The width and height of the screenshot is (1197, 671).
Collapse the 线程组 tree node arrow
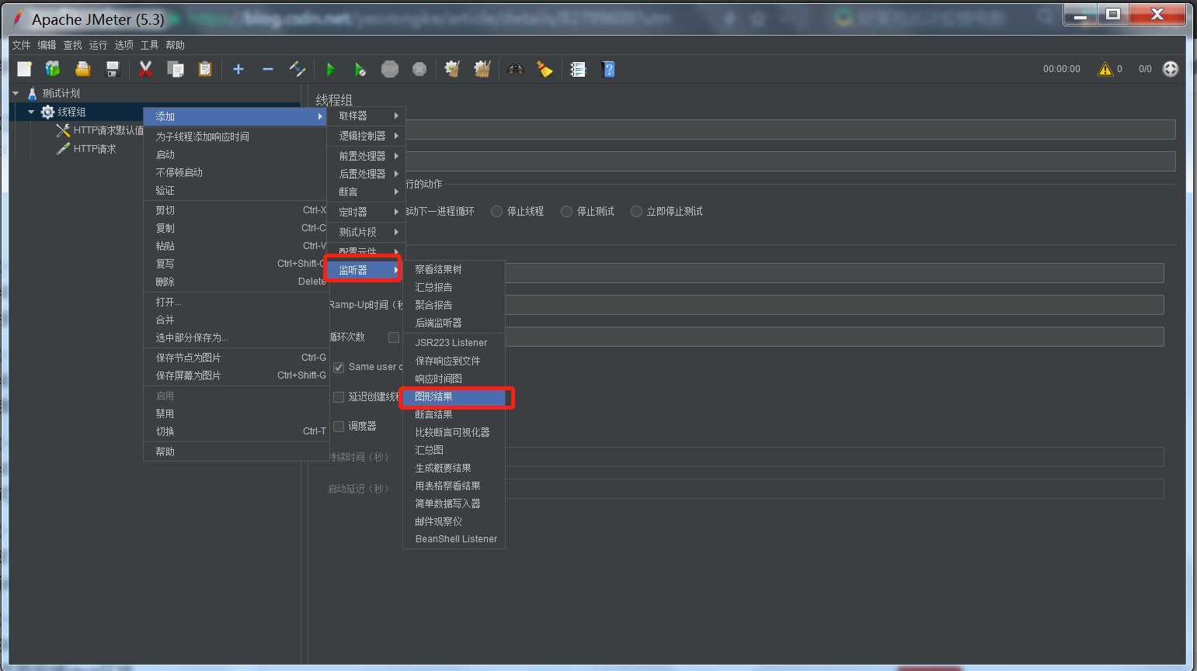coord(31,112)
